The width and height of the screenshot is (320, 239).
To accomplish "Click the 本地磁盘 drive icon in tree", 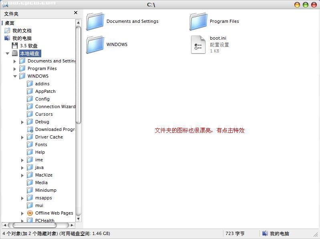I will 15,53.
